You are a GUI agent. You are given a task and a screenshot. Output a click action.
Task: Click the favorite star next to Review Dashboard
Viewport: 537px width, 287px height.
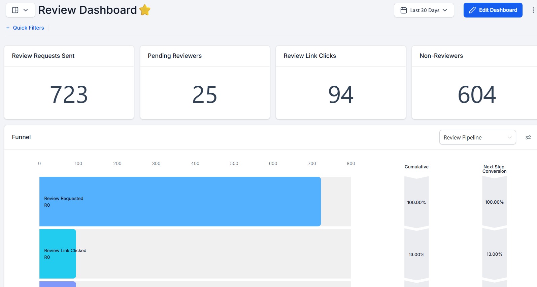tap(145, 10)
